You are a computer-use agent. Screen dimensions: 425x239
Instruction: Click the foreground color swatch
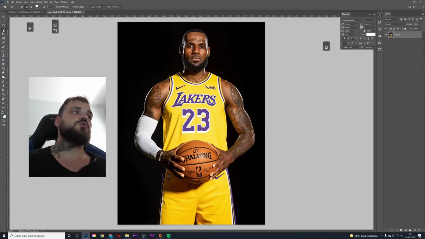(x=3, y=115)
